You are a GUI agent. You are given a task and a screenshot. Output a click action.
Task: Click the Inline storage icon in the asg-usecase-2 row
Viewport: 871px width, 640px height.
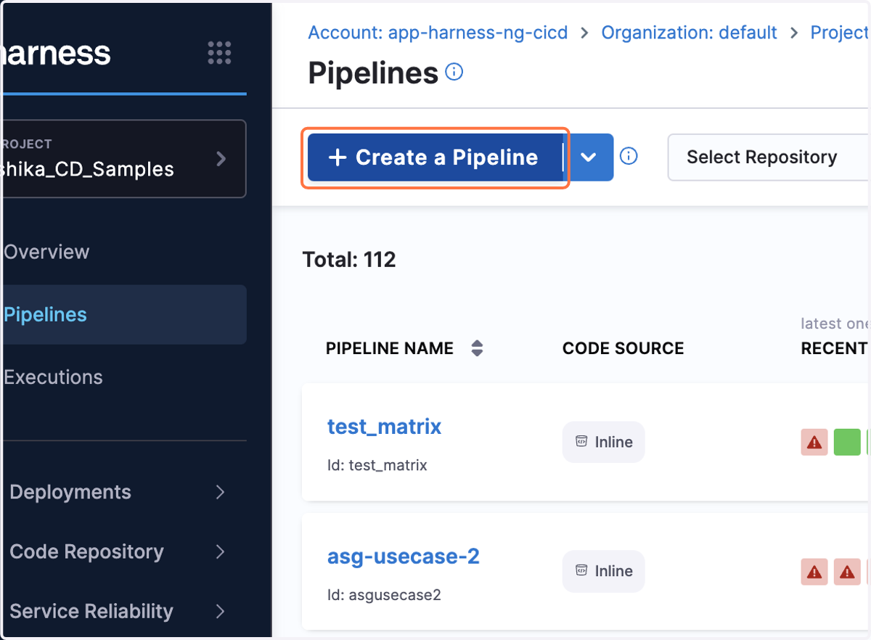coord(581,570)
